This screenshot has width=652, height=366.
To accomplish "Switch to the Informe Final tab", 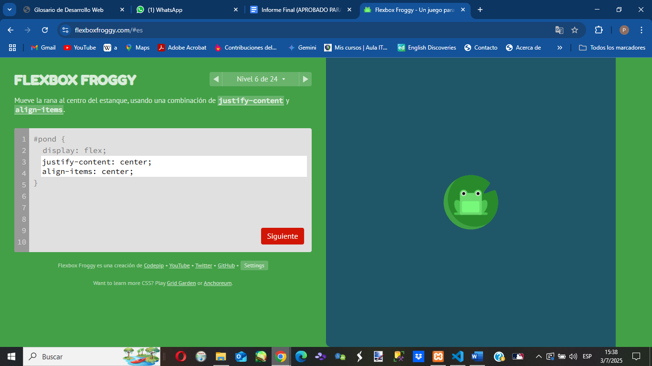I will (x=300, y=10).
